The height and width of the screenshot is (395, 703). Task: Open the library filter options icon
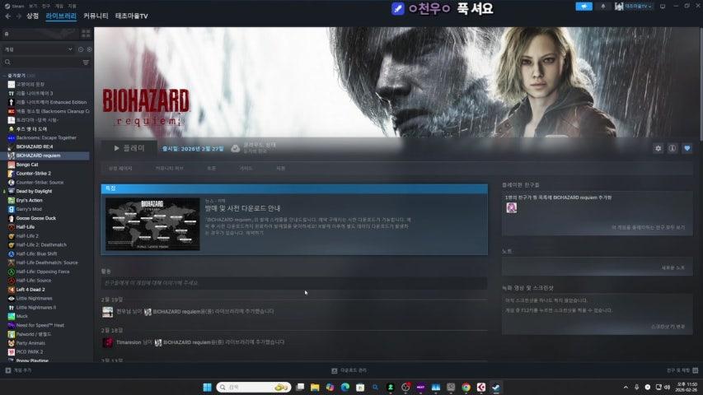click(x=86, y=63)
